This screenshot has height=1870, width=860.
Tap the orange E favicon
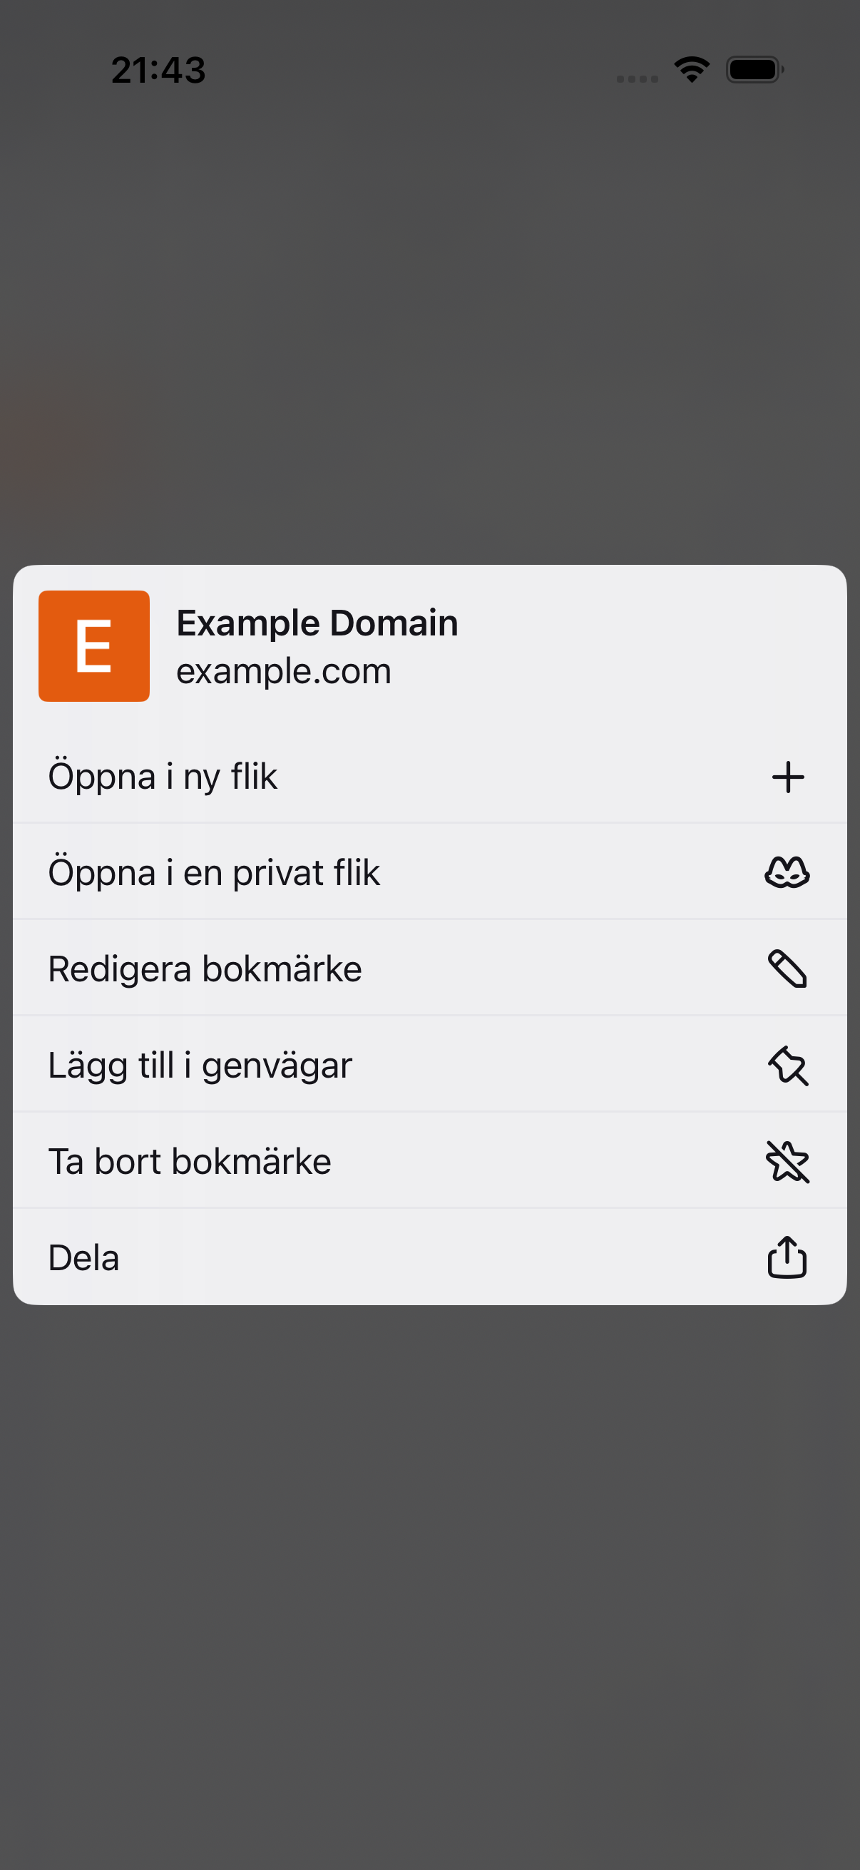pos(94,646)
